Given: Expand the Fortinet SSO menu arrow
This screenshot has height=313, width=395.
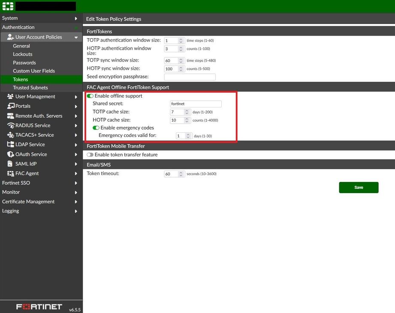Looking at the screenshot, I should (x=76, y=183).
